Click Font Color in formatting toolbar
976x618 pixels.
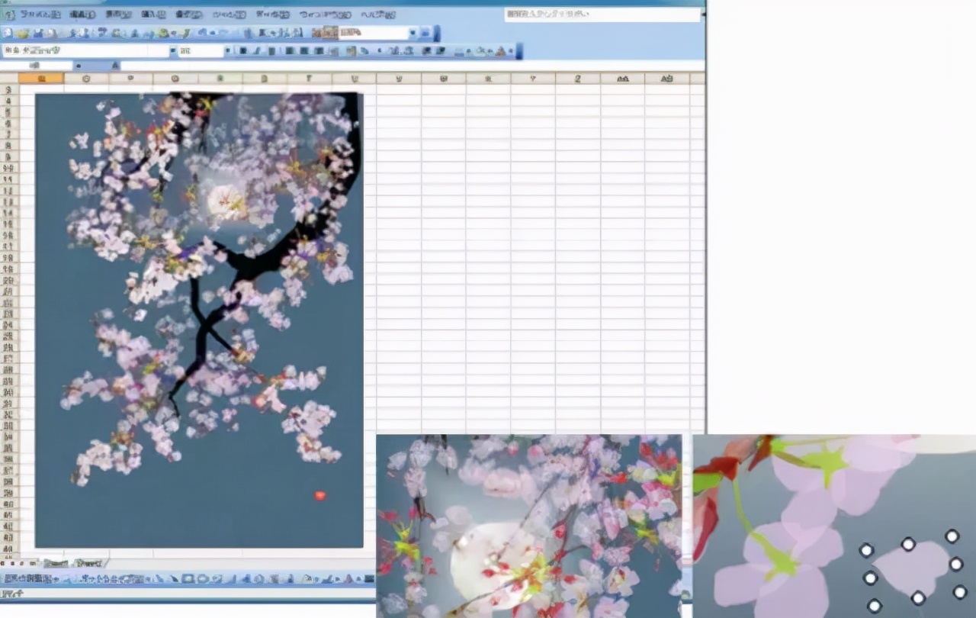pyautogui.click(x=500, y=51)
